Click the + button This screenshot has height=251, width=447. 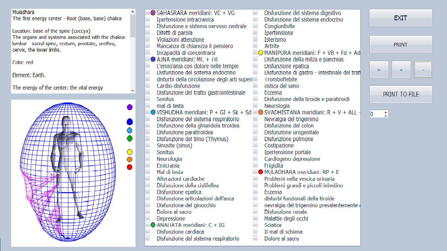[x=401, y=70]
